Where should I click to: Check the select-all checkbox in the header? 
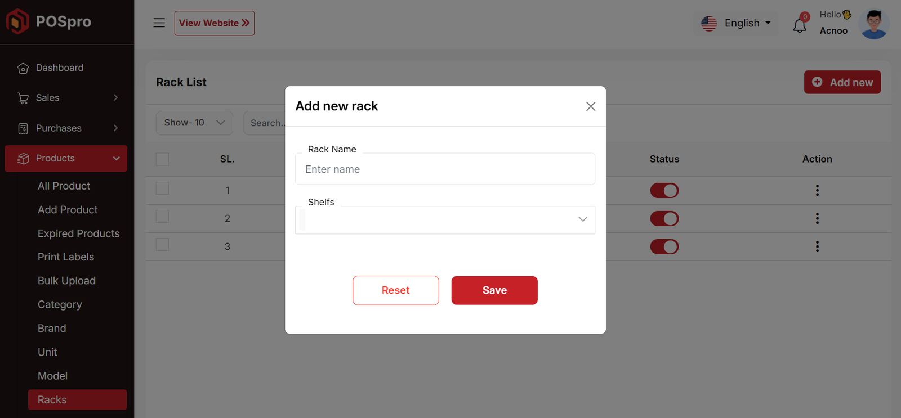[x=162, y=159]
